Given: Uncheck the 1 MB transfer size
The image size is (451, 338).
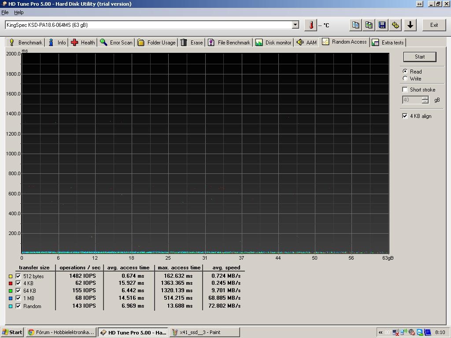Looking at the screenshot, I should coord(18,298).
